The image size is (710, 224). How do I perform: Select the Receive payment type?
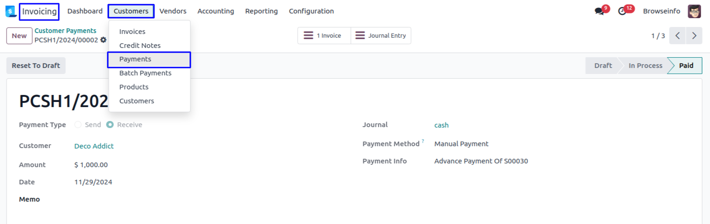tap(110, 125)
